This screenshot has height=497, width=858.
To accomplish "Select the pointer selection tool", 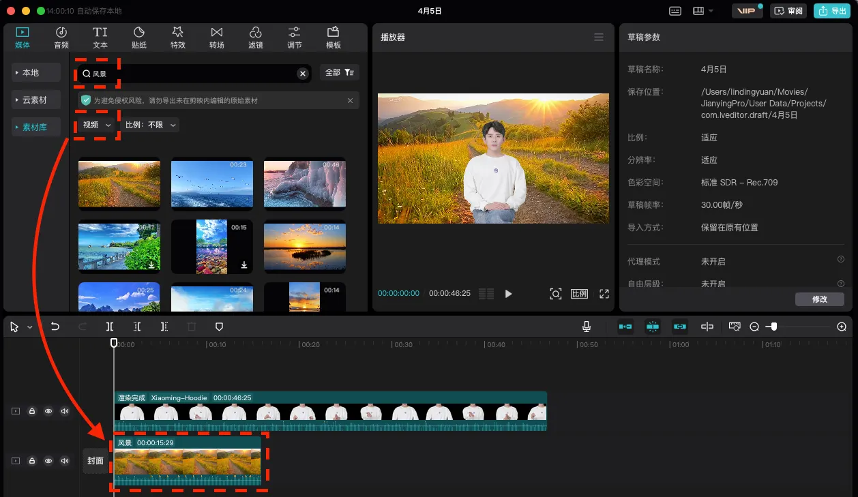I will (x=14, y=327).
